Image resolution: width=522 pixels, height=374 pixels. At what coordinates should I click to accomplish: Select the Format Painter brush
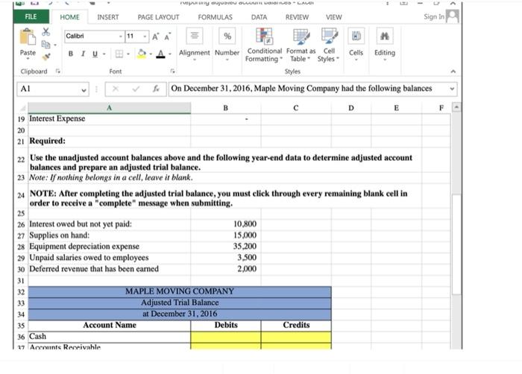click(46, 57)
